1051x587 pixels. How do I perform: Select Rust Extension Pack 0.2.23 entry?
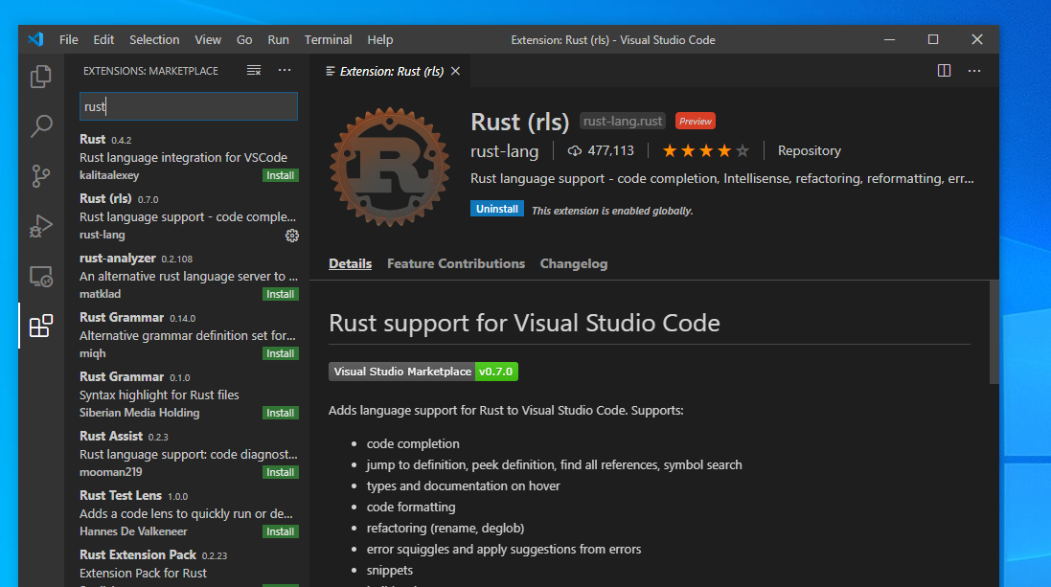point(189,565)
